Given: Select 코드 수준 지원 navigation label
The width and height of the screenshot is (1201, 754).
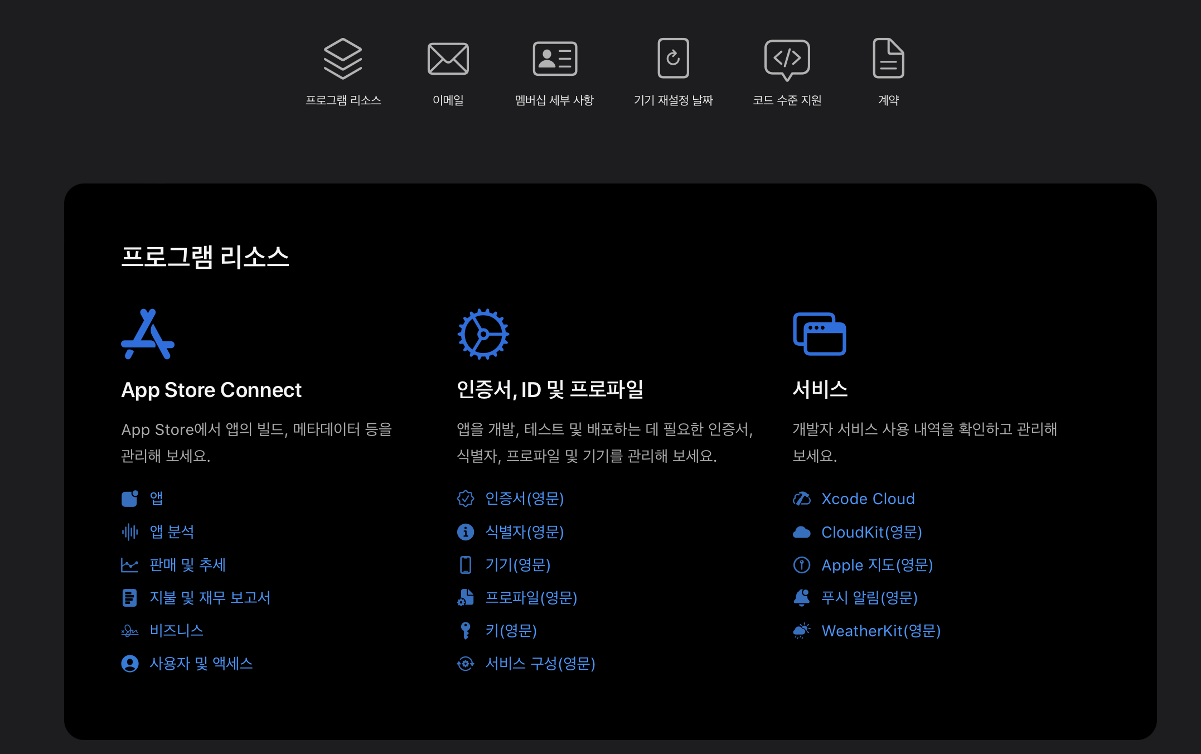Looking at the screenshot, I should pos(787,100).
